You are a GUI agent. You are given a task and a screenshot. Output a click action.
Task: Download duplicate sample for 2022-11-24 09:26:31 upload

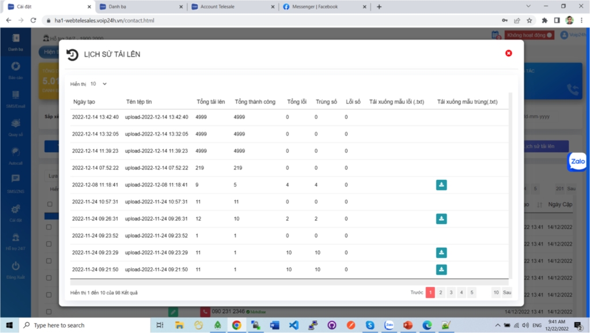pyautogui.click(x=441, y=219)
